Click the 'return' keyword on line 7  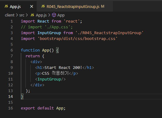coord(33,56)
